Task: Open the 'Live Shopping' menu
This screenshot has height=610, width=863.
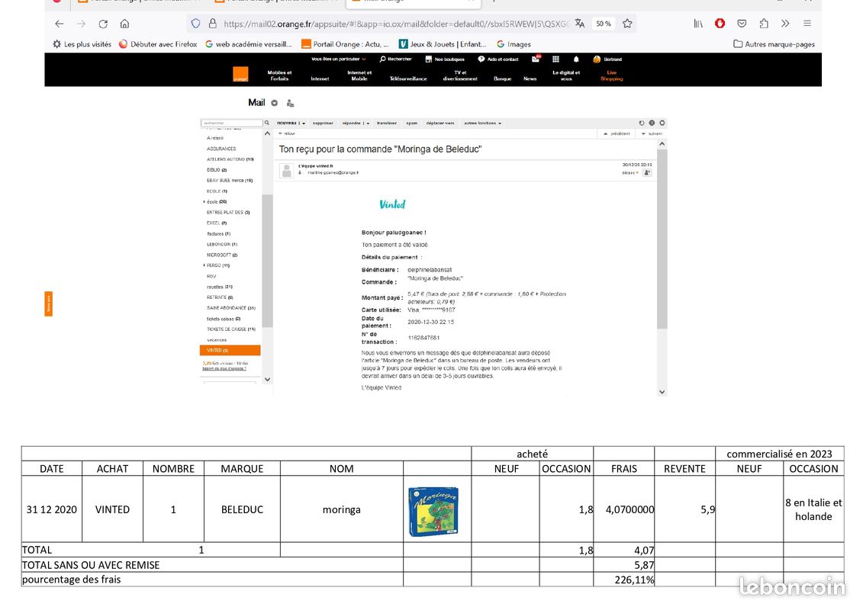Action: pyautogui.click(x=611, y=75)
